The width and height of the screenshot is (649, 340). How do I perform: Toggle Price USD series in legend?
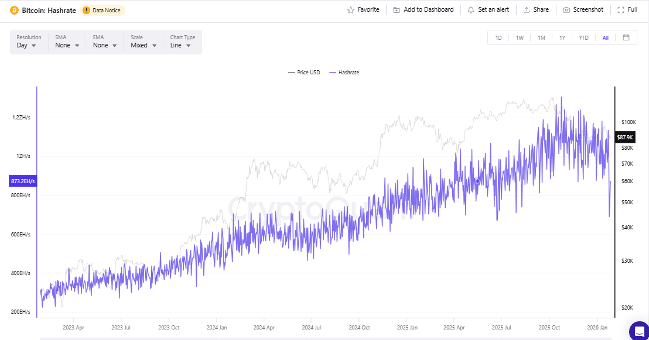click(x=303, y=73)
